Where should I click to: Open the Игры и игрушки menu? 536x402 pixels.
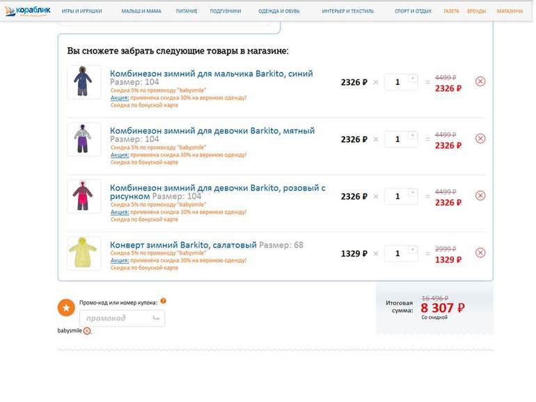point(81,11)
